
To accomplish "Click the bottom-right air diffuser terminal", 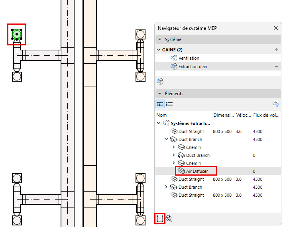I will [140, 220].
